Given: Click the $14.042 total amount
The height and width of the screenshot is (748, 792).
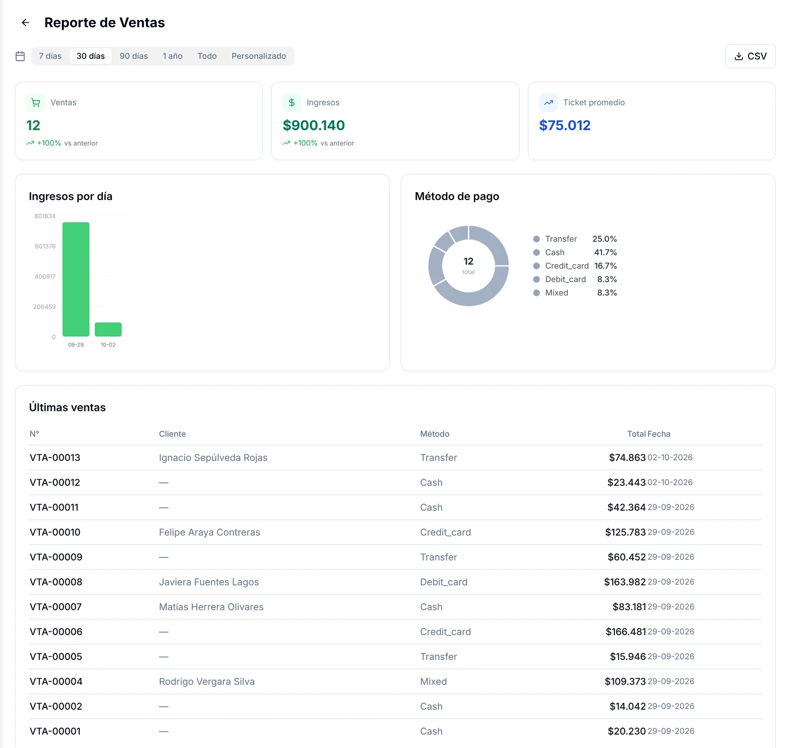Looking at the screenshot, I should click(628, 706).
